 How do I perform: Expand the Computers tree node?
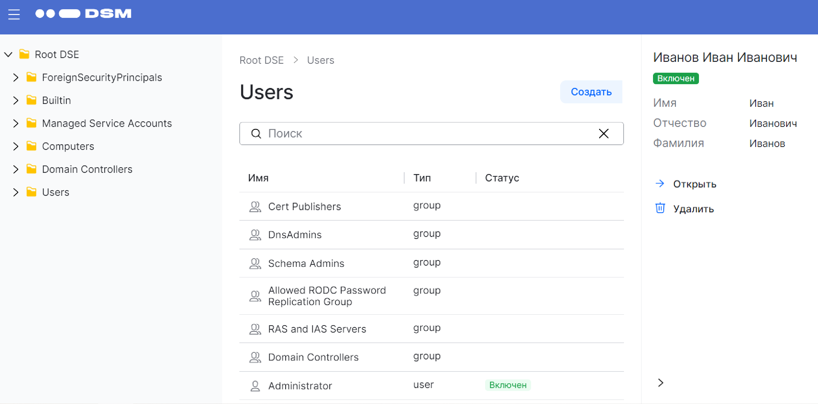[16, 146]
